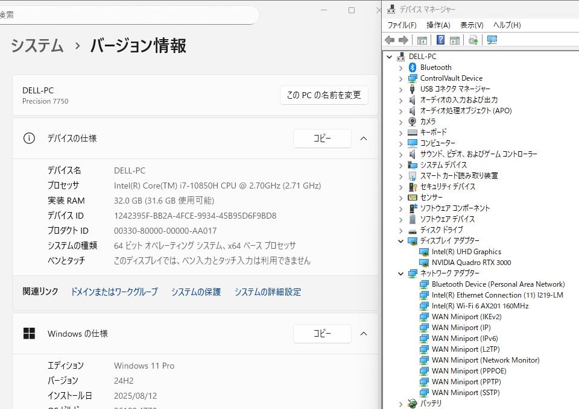Collapse the ネットワーク アダプター category
579x409 pixels.
(401, 273)
